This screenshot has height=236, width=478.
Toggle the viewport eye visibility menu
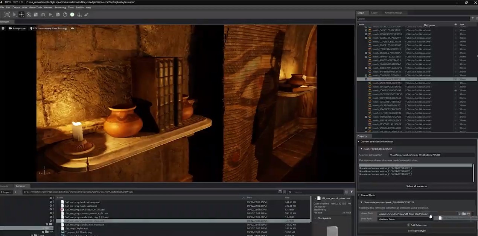tap(72, 29)
